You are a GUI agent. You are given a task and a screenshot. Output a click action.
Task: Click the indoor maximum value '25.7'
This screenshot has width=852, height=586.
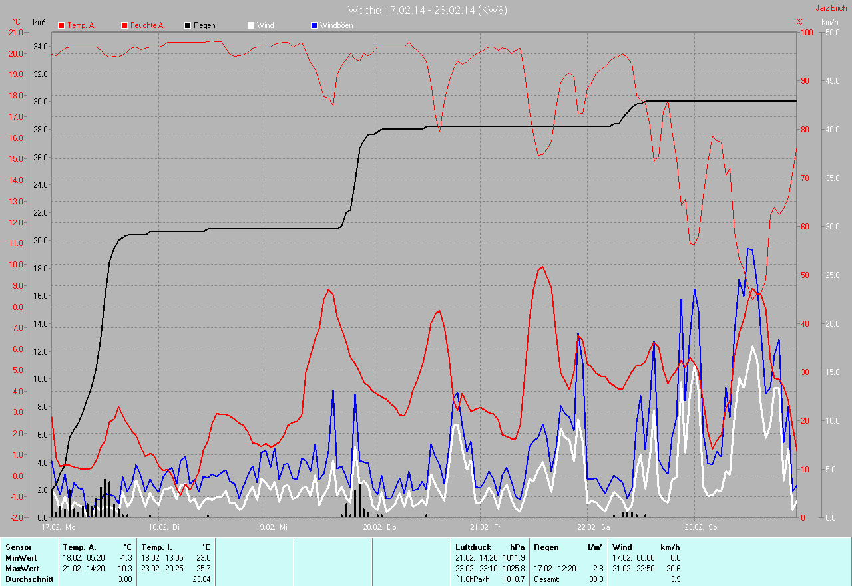204,569
